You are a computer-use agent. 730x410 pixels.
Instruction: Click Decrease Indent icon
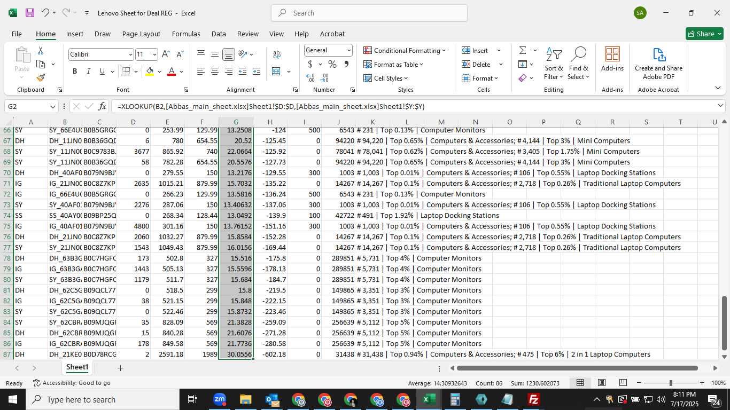(243, 71)
